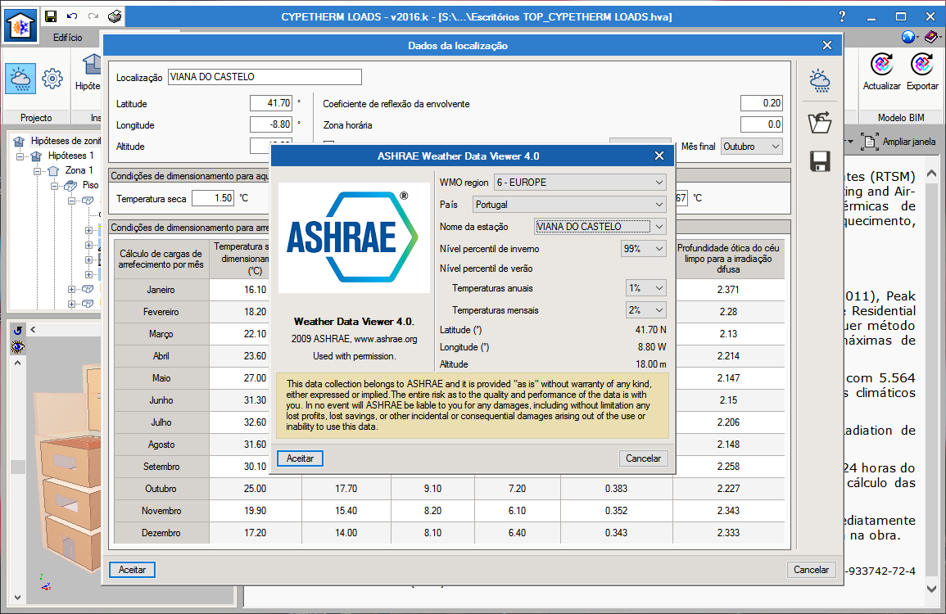Image resolution: width=946 pixels, height=614 pixels.
Task: Collapse the Piso tree node
Action: (54, 186)
